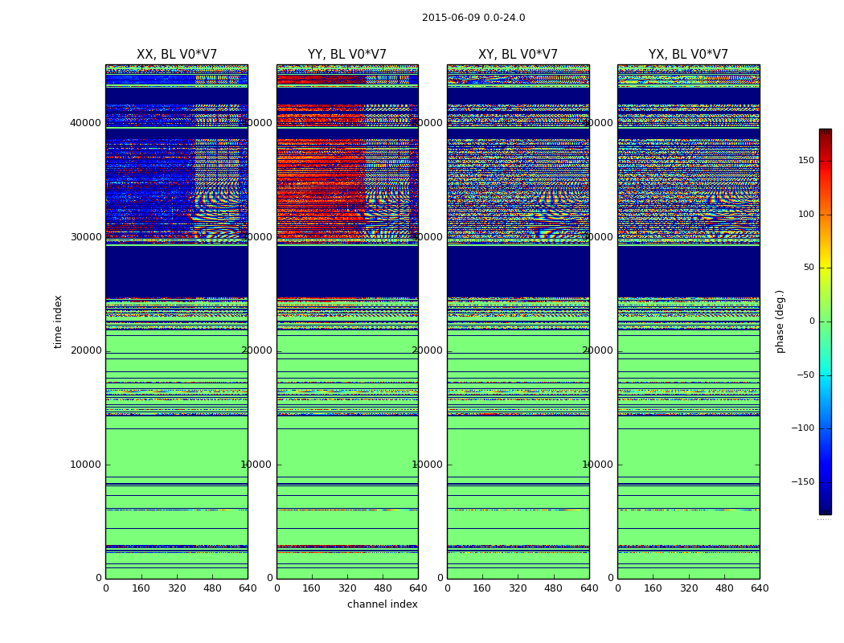Click the 'time index' y-axis label
This screenshot has height=643, width=844.
pyautogui.click(x=58, y=321)
